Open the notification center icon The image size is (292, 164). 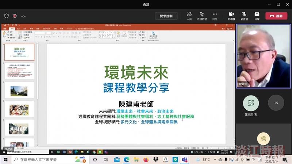[x=285, y=160]
